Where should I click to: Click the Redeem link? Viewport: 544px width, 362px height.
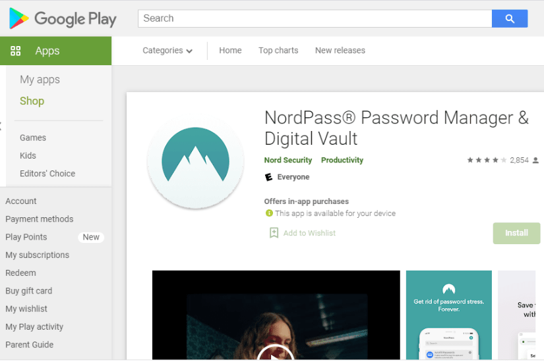(20, 273)
